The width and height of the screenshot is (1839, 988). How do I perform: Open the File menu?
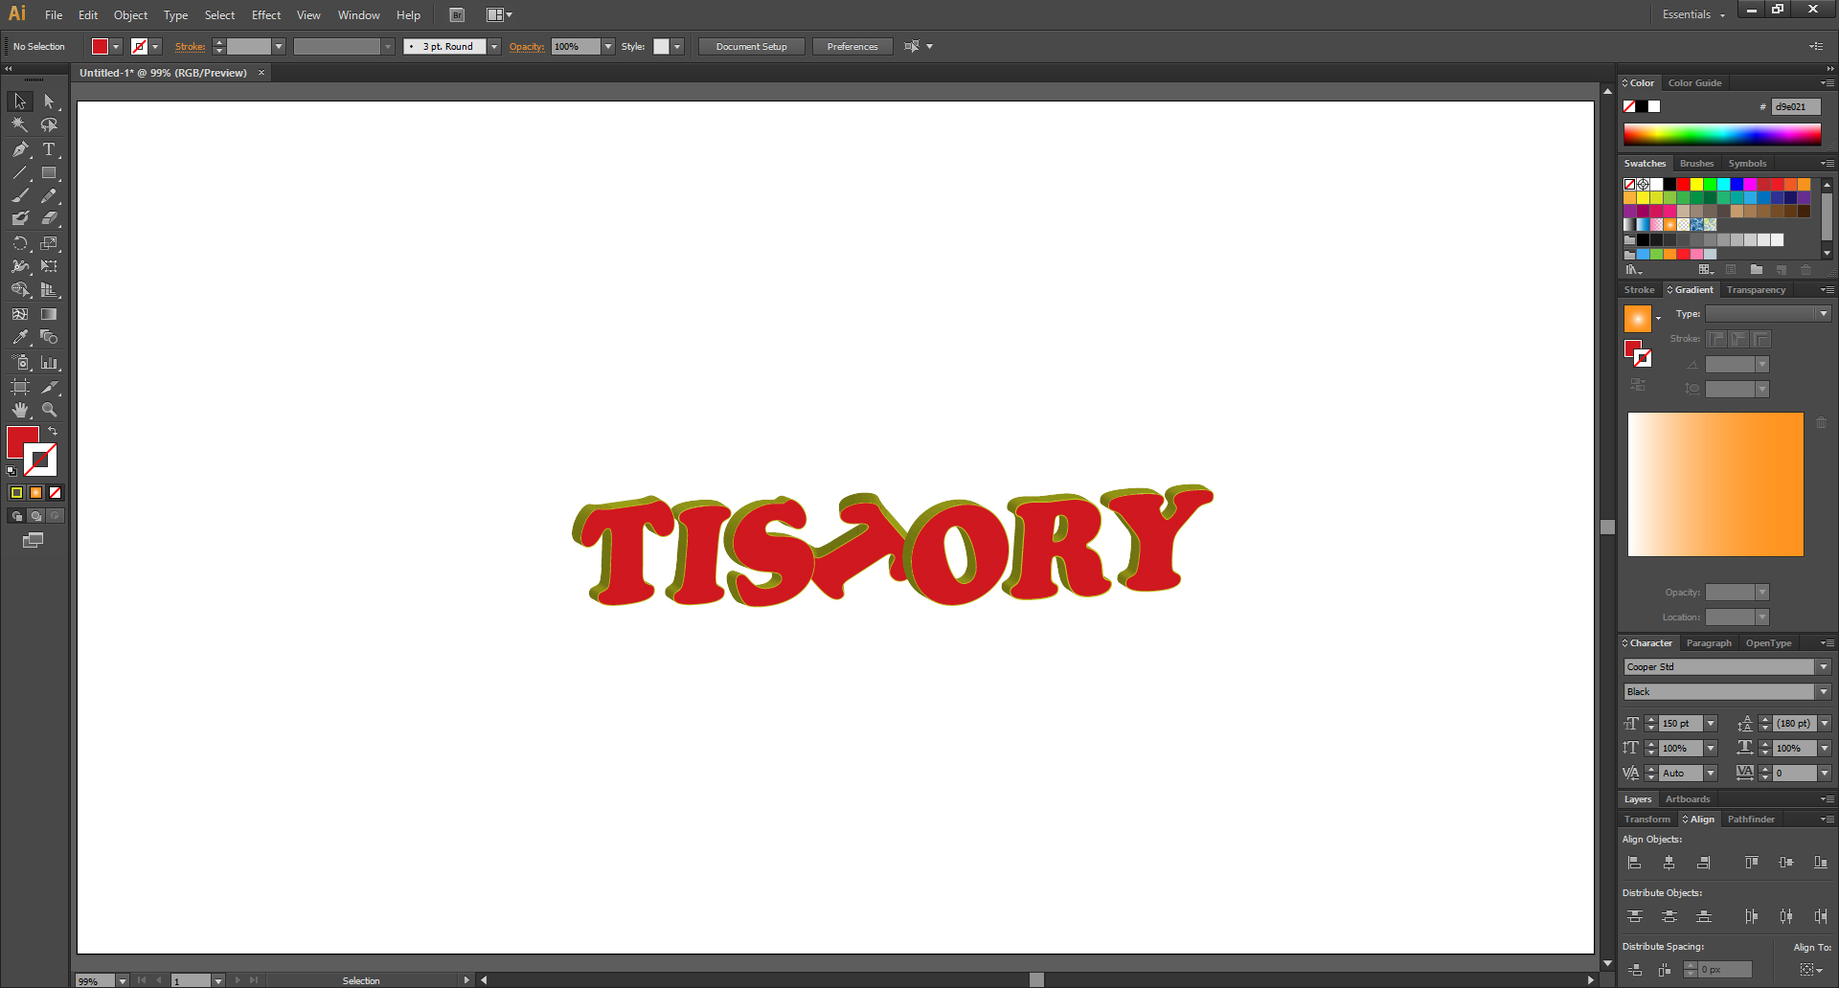point(54,15)
